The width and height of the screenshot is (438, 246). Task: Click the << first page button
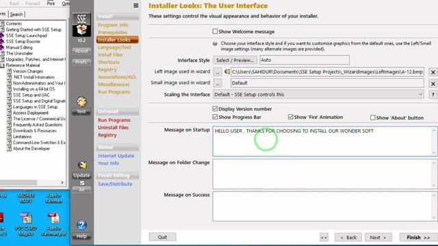click(324, 237)
